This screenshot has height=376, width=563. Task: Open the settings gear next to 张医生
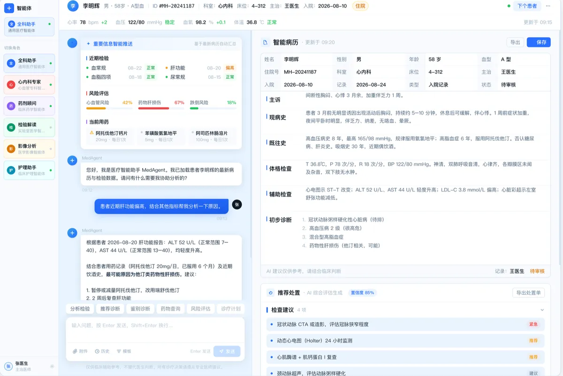click(x=52, y=366)
